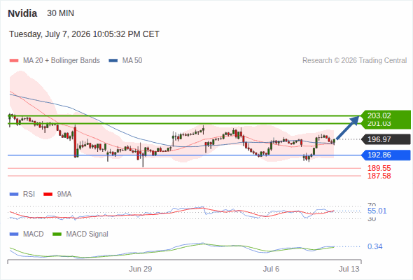Click the 30 MIN timeframe label
Viewport: 413px width, 280px height.
[61, 13]
